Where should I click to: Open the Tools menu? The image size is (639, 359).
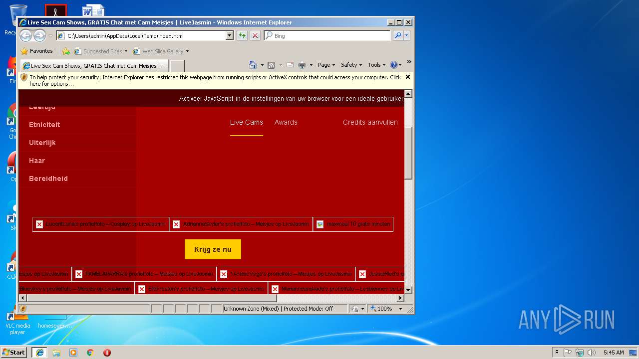click(x=377, y=65)
